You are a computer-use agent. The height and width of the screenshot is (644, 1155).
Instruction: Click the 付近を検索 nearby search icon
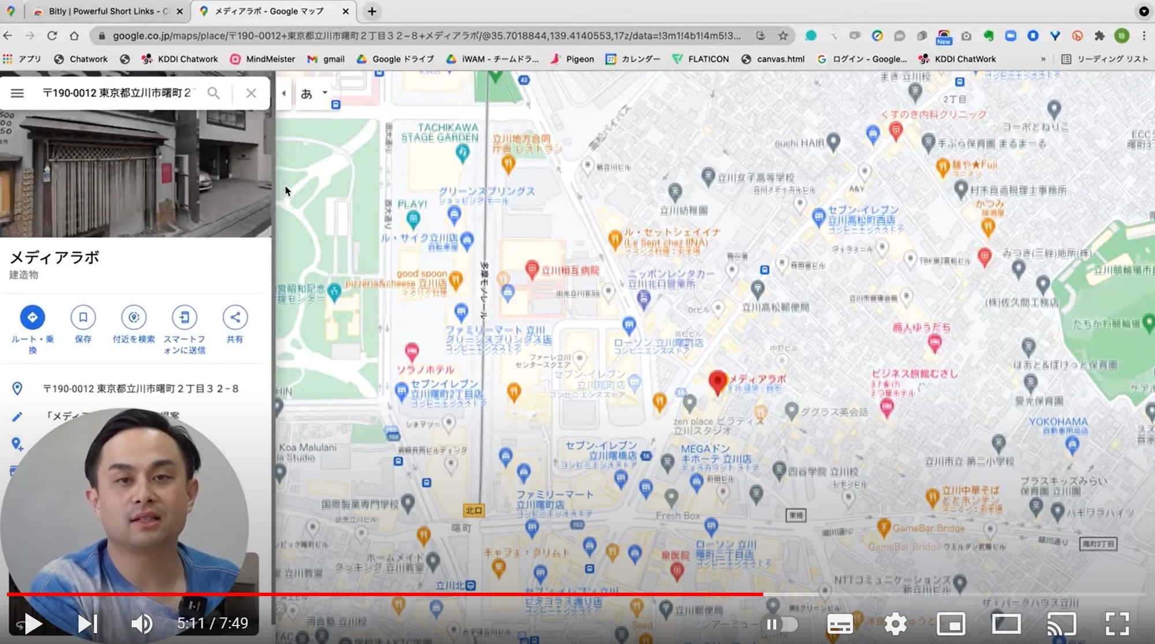tap(133, 317)
